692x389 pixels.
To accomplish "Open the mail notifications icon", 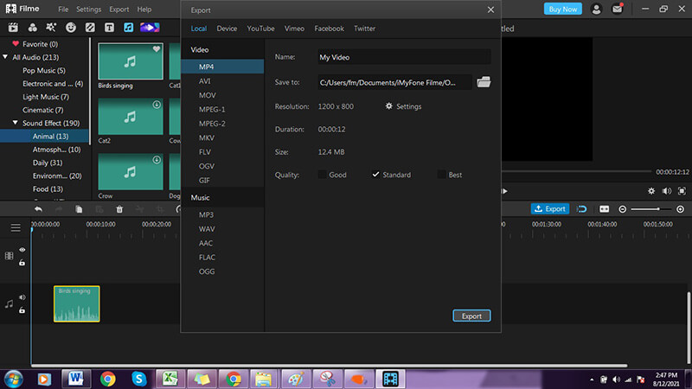I will pyautogui.click(x=617, y=9).
